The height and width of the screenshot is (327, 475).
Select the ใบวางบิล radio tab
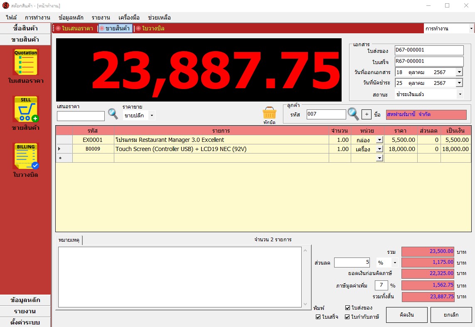tap(150, 28)
